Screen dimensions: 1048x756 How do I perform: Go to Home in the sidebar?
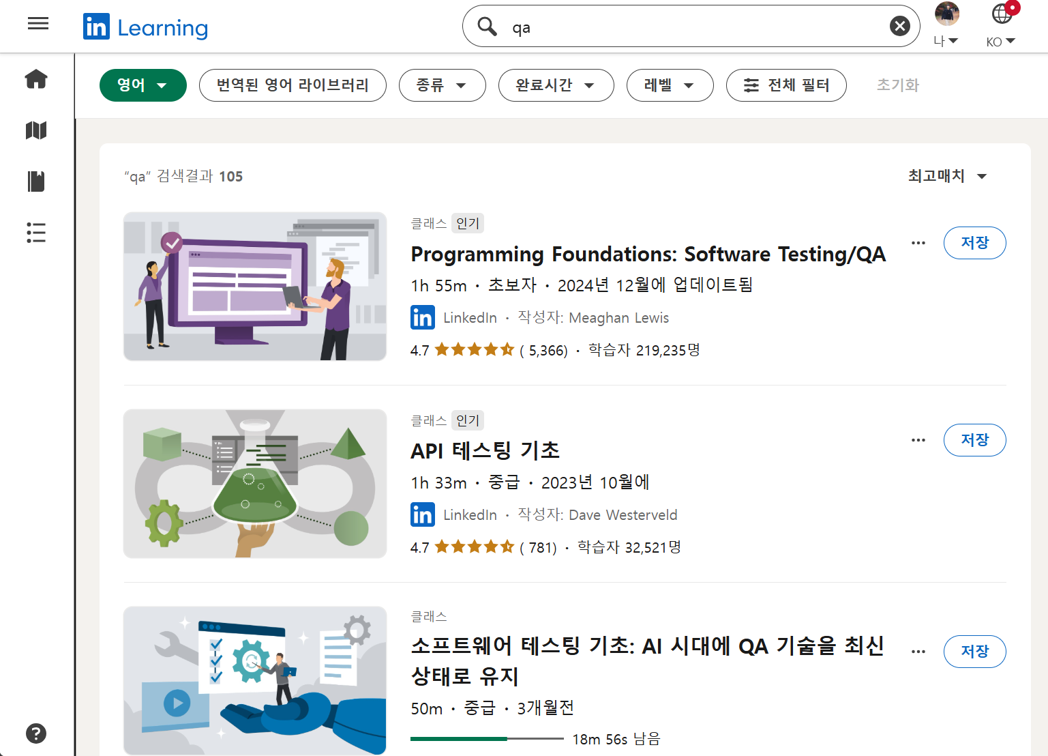pyautogui.click(x=36, y=79)
